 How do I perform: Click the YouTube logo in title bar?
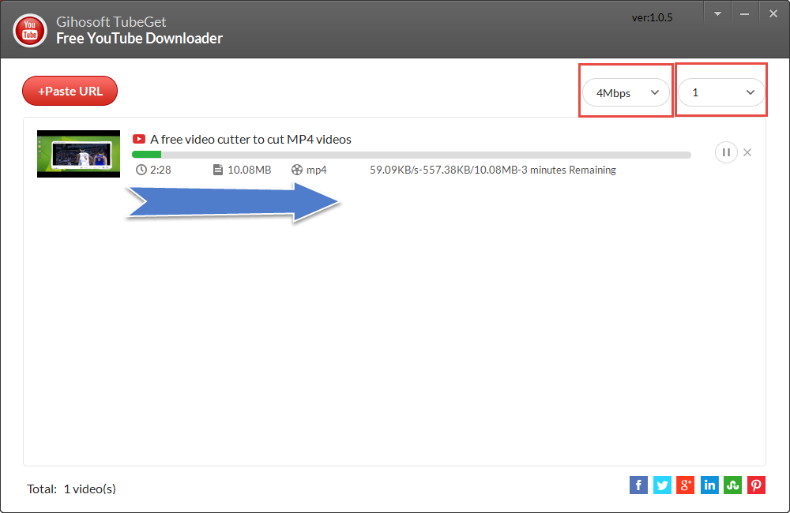pos(30,30)
